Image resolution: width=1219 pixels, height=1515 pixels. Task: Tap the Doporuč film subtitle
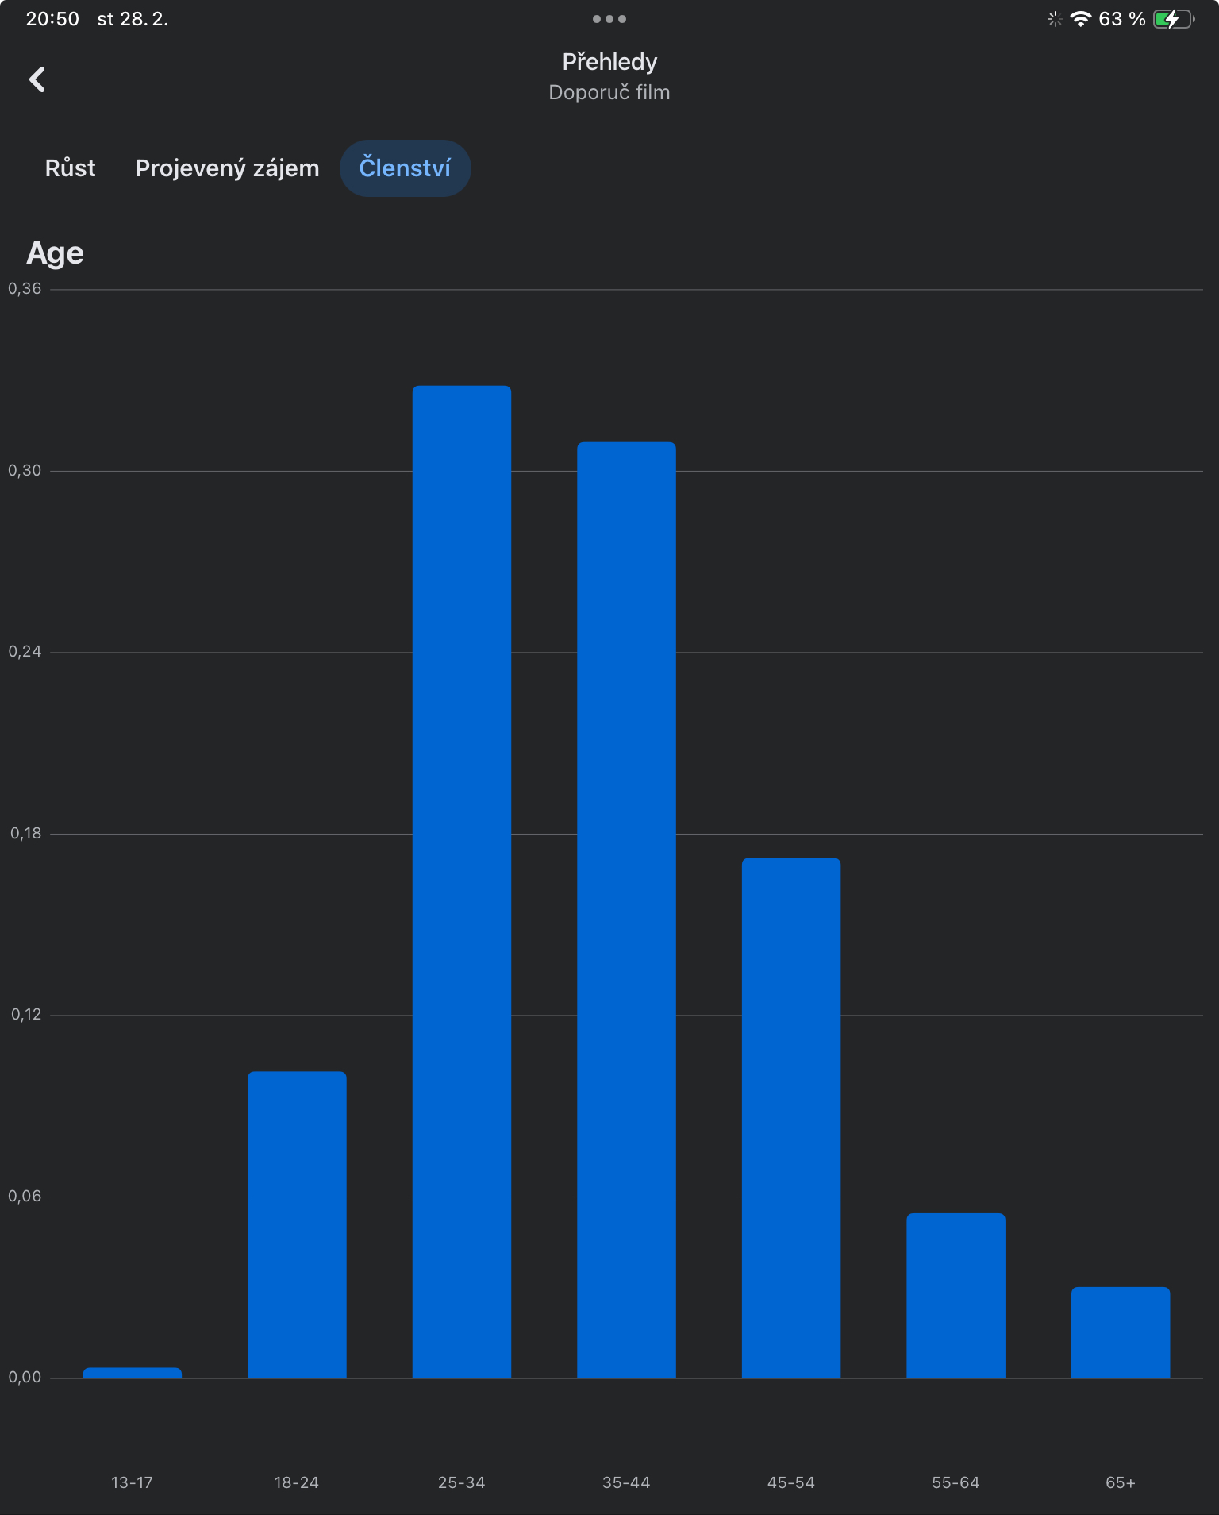(x=609, y=93)
